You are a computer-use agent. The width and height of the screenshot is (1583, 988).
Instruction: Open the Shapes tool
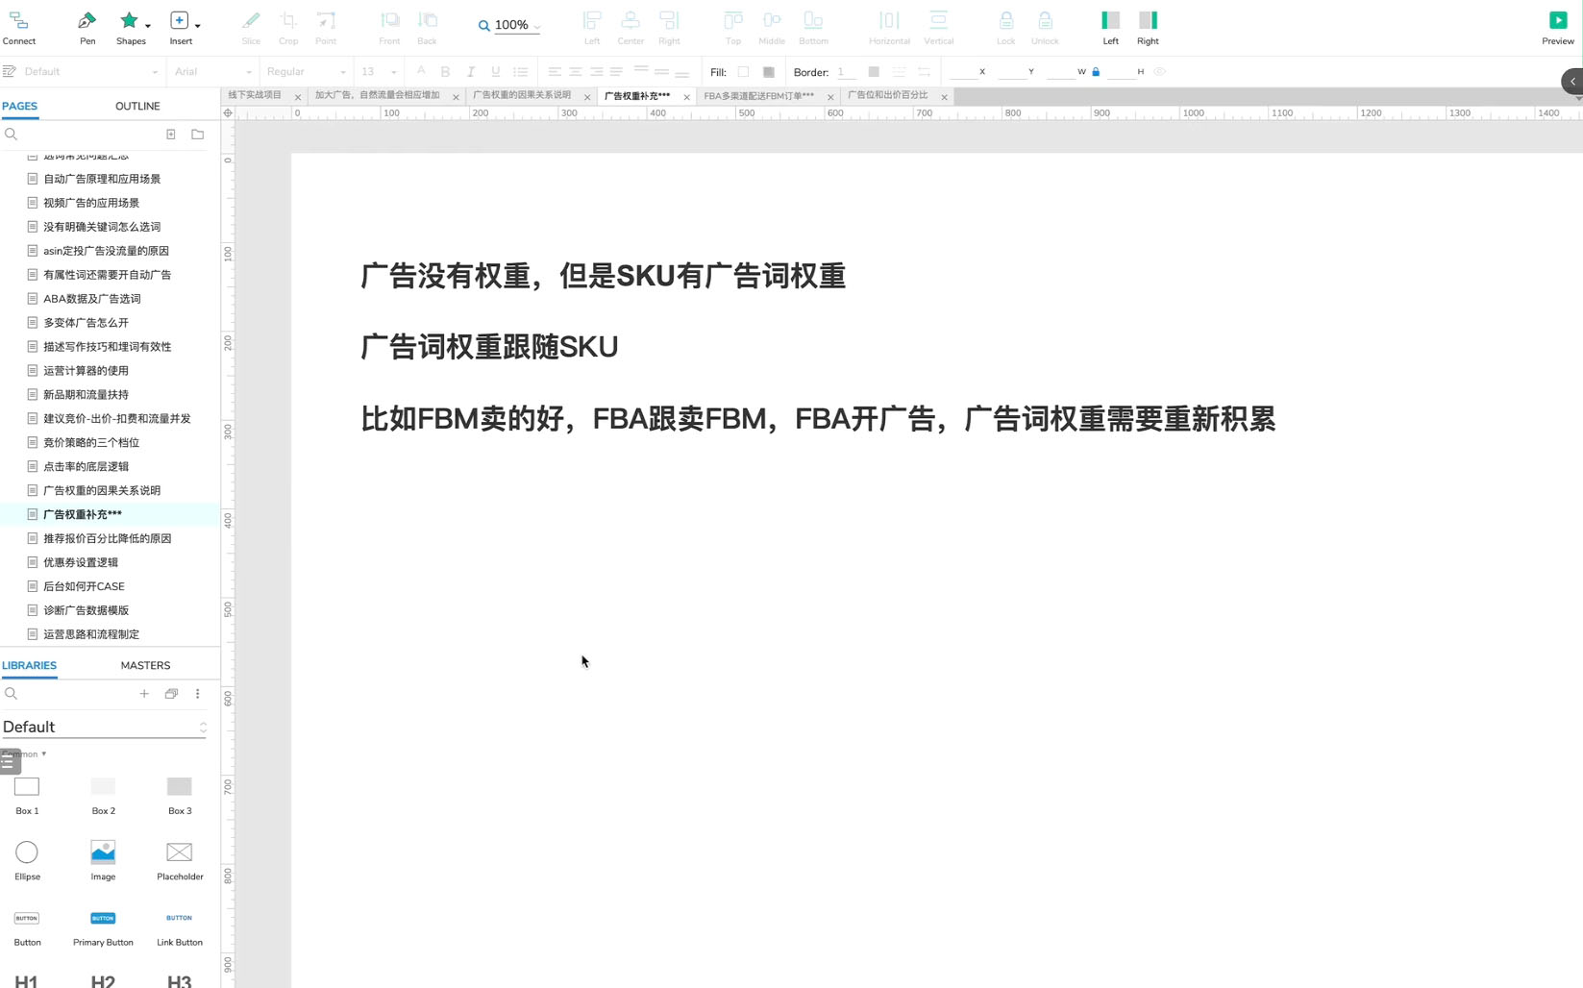point(128,21)
